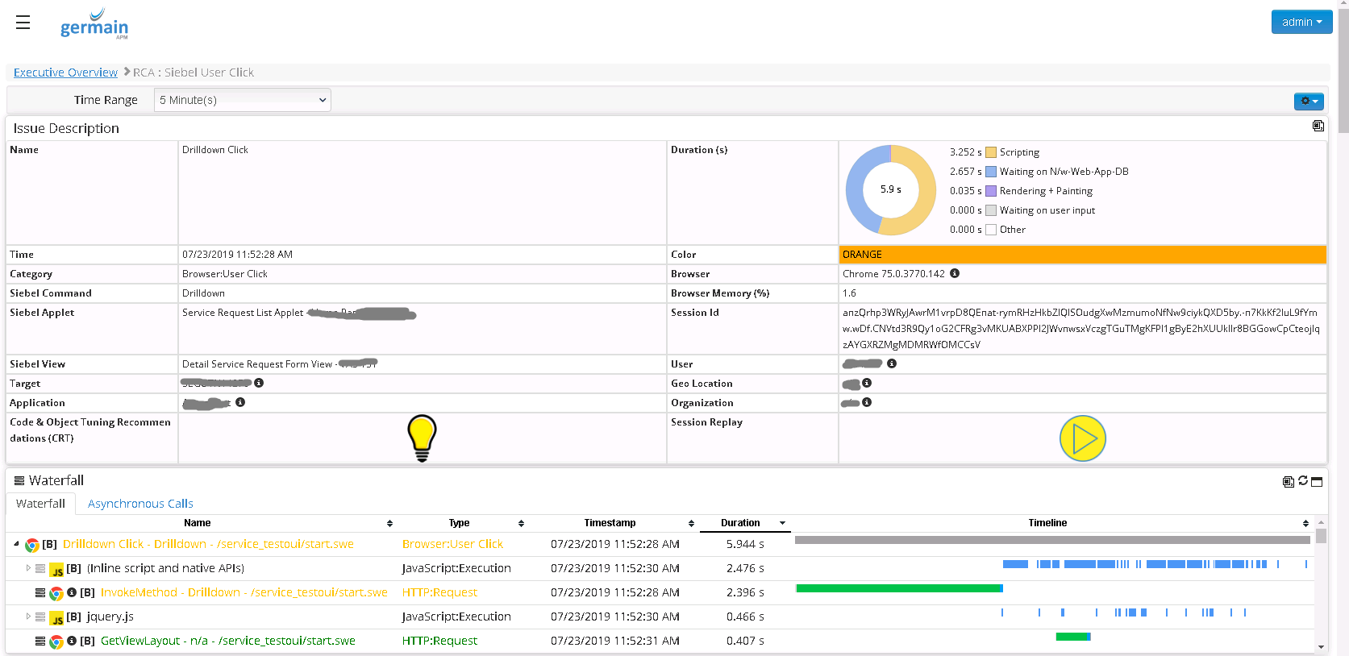1349x656 pixels.
Task: Go to Executive Overview breadcrumb link
Action: [x=65, y=73]
